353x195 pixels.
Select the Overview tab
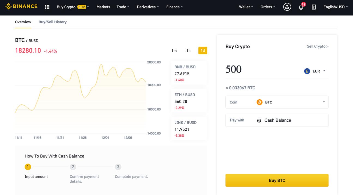pos(23,22)
